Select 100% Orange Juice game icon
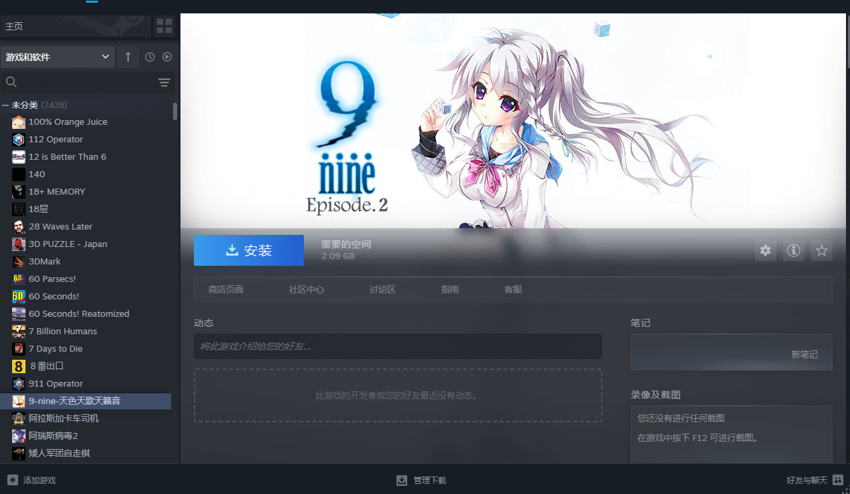 (x=19, y=122)
